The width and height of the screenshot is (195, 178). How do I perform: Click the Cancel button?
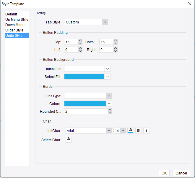coord(181,173)
